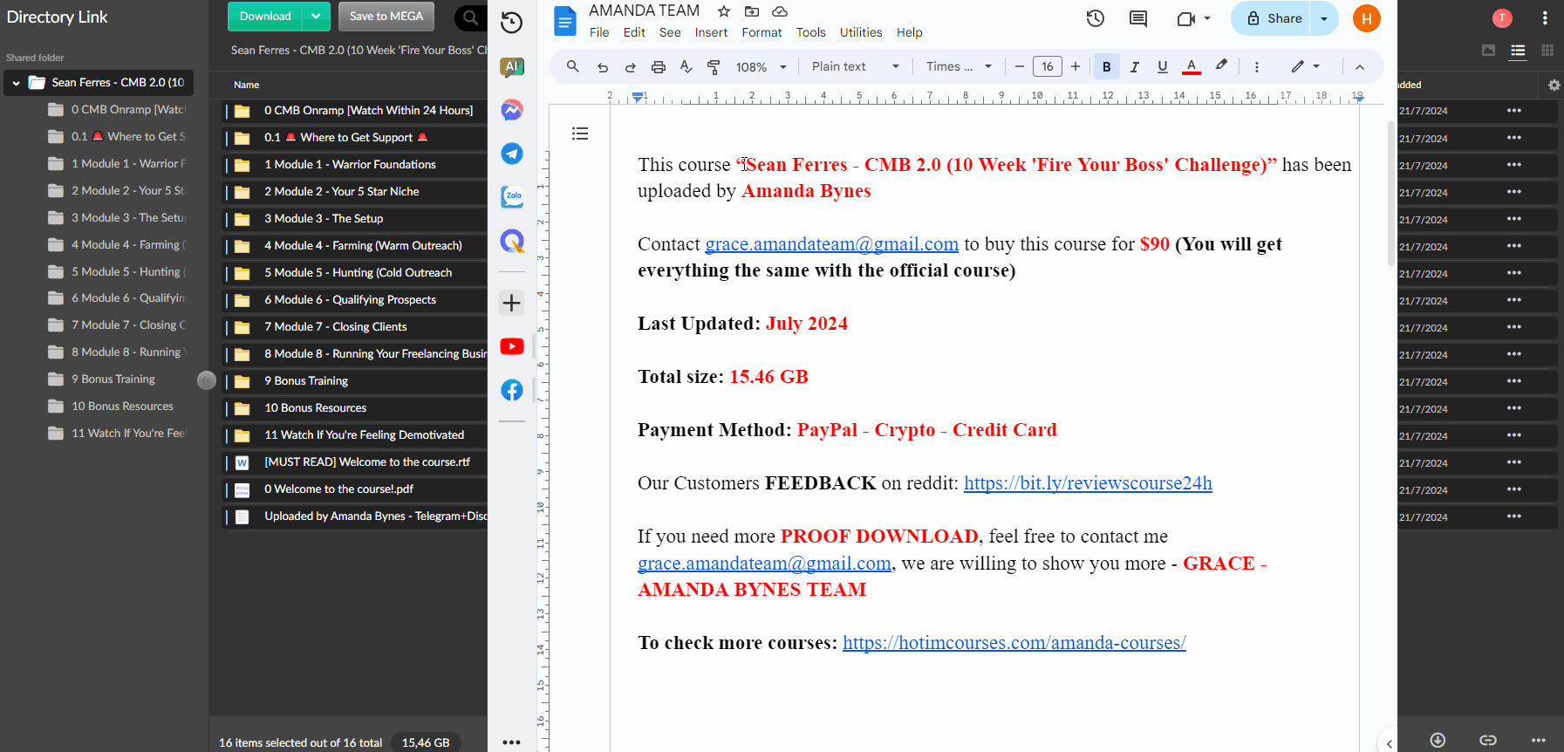Open the hotimcourses.com amanda-courses link

pyautogui.click(x=1014, y=643)
